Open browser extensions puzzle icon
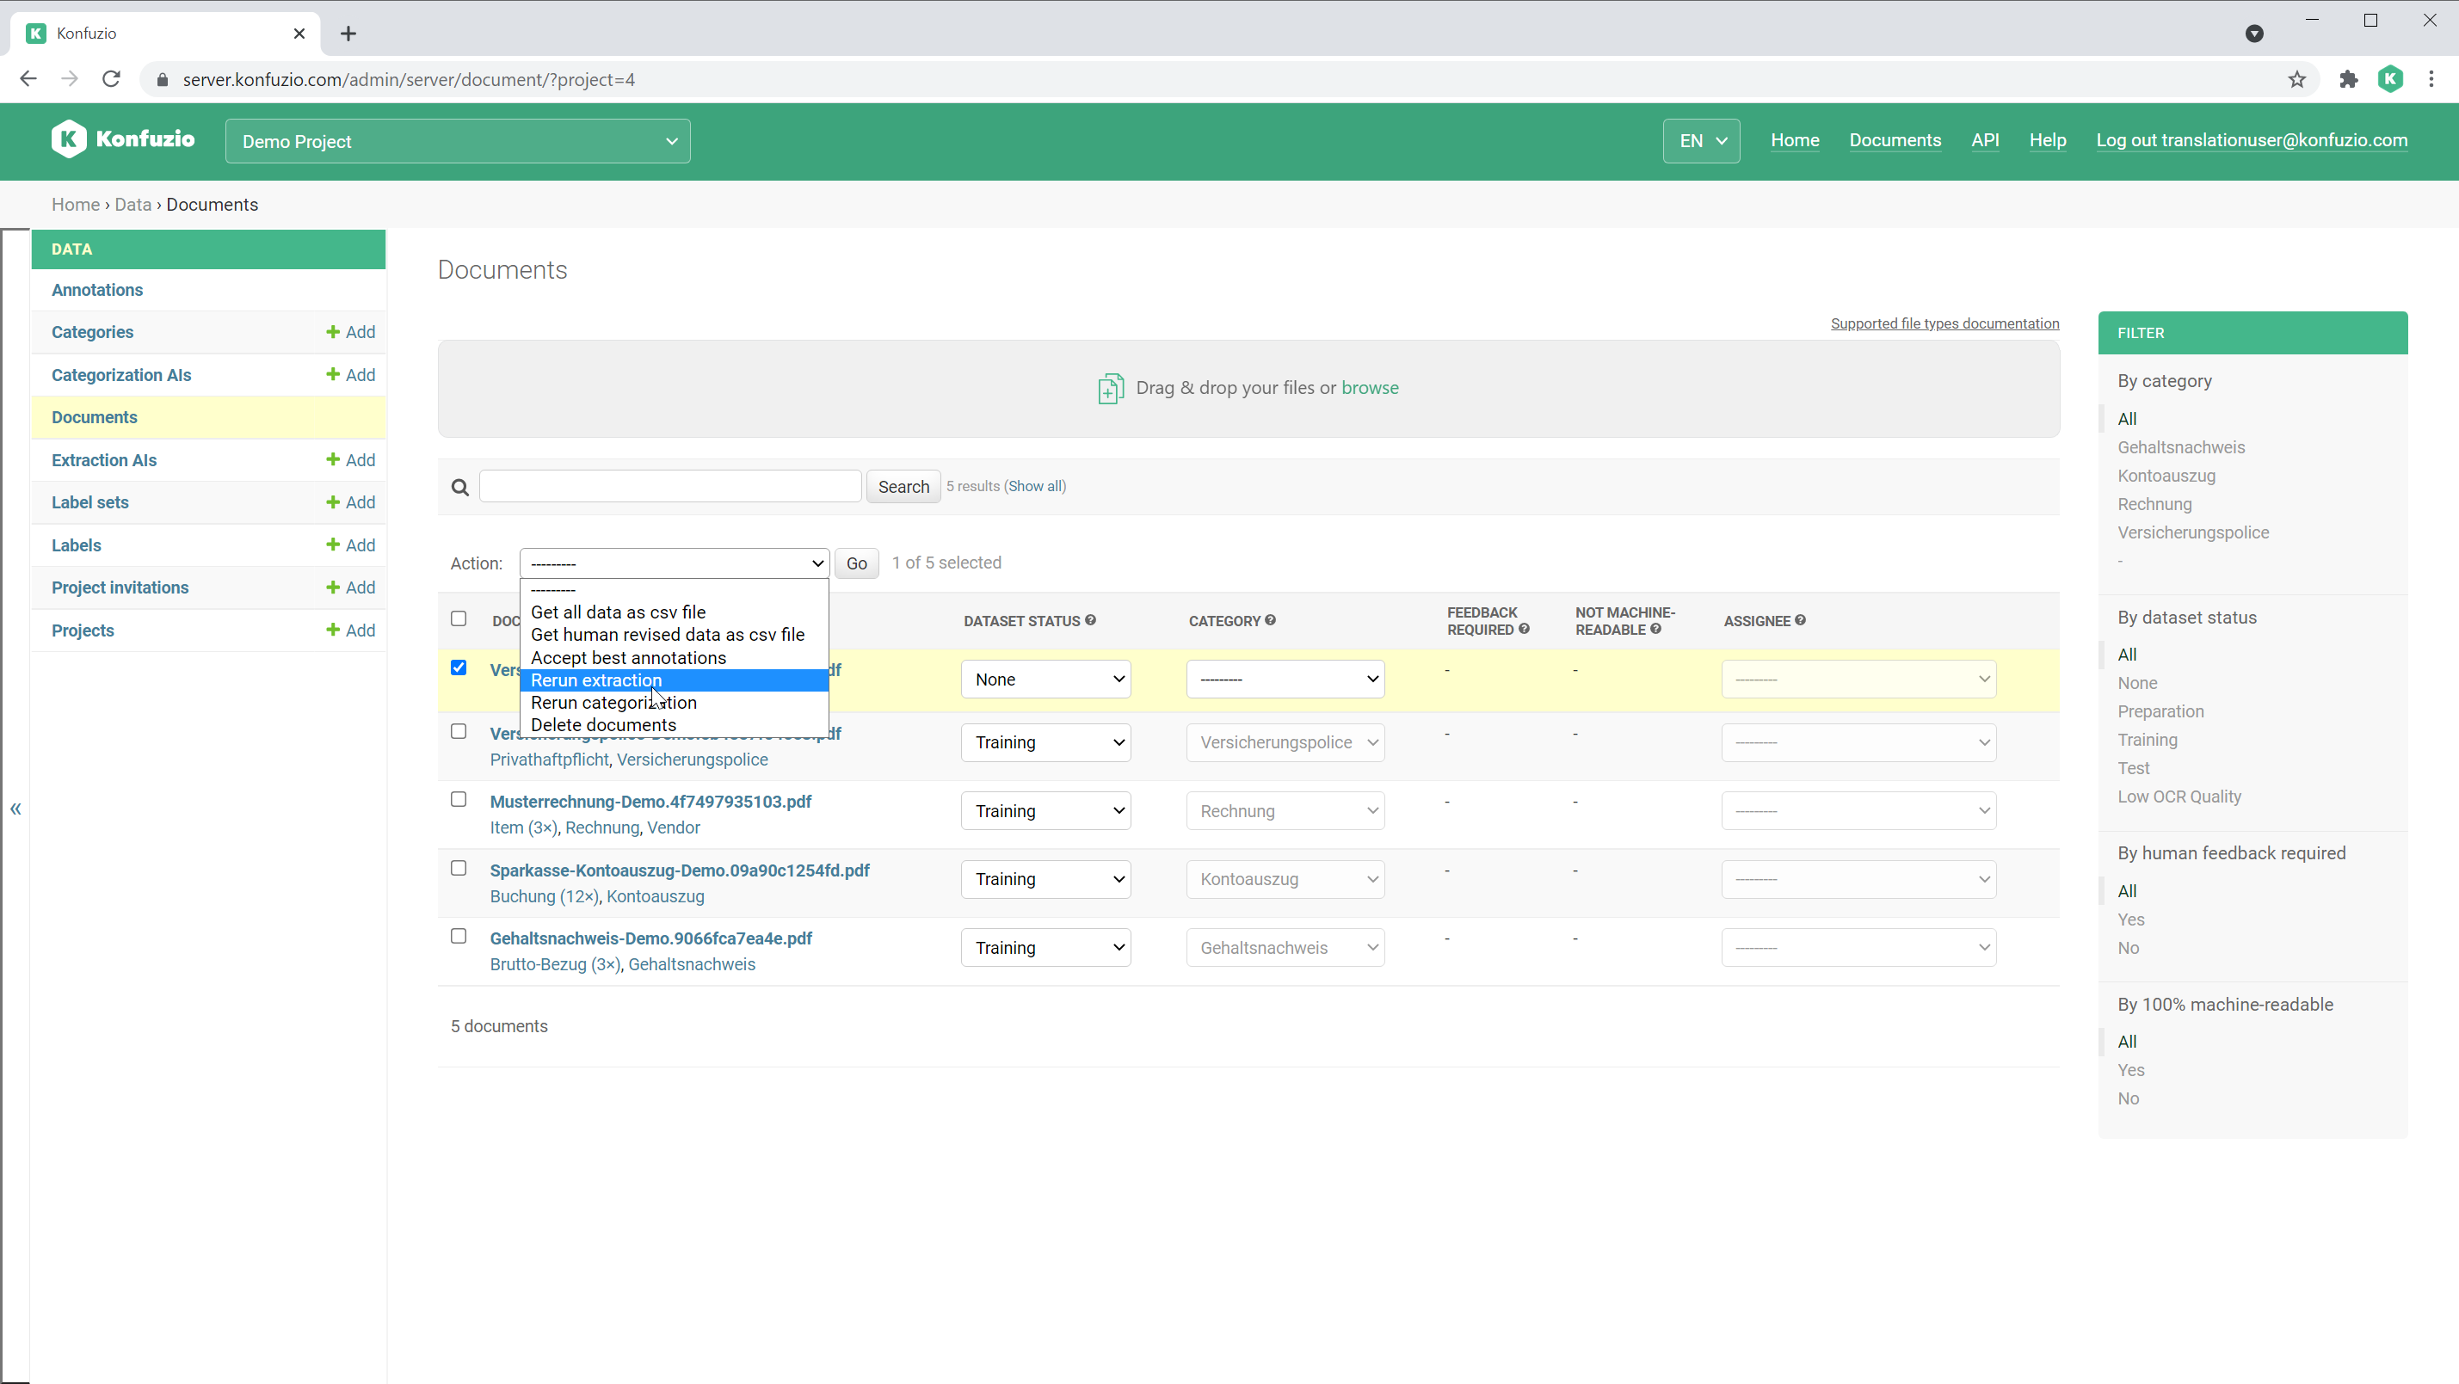The height and width of the screenshot is (1384, 2459). coord(2347,79)
